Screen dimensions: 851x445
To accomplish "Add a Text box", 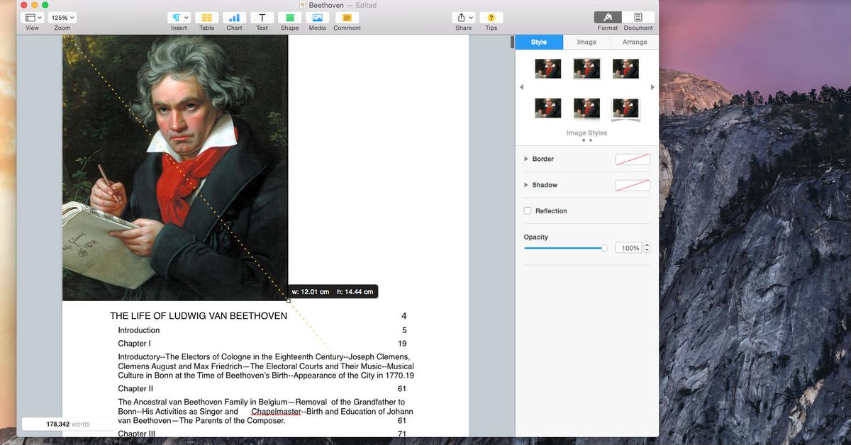I will 262,18.
